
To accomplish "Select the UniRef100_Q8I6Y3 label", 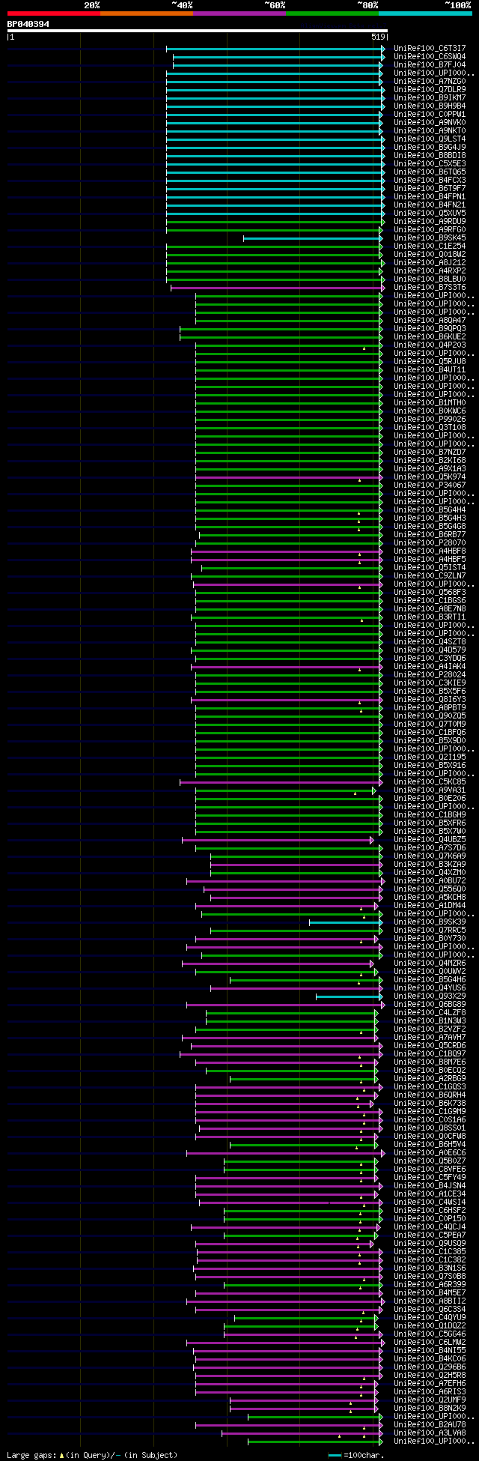I will 430,699.
